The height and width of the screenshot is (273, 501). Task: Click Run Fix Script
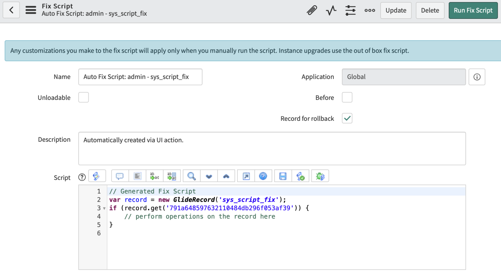coord(473,10)
